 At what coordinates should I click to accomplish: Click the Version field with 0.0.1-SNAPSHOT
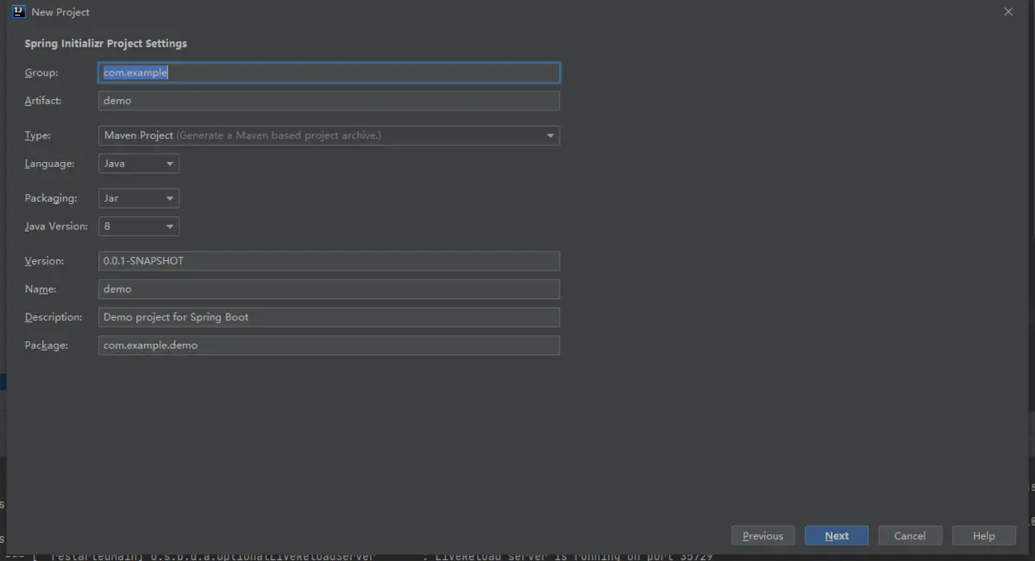(329, 261)
